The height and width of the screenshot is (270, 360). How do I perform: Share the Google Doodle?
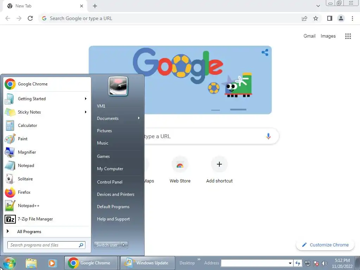(x=265, y=52)
